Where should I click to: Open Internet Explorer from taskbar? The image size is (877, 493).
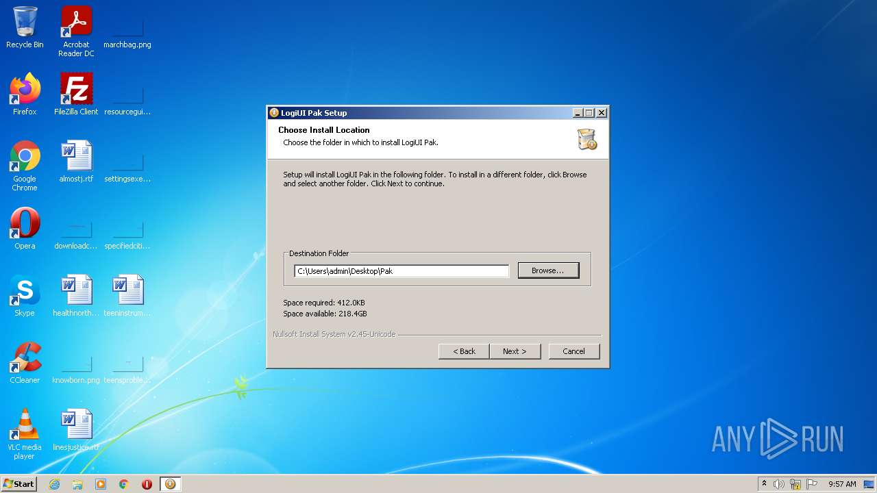point(54,484)
